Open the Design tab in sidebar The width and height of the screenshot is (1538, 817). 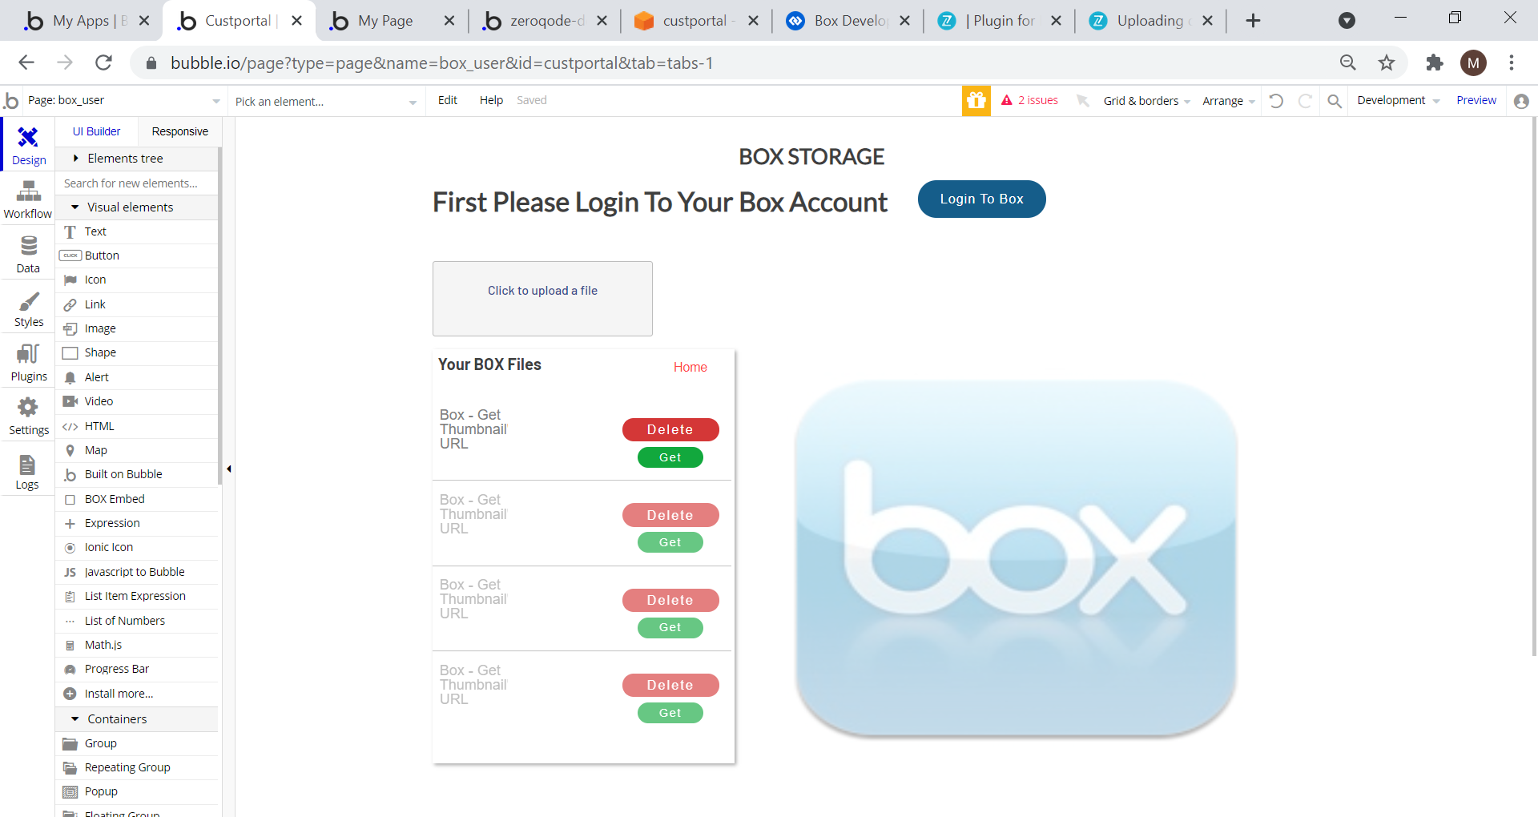point(29,145)
